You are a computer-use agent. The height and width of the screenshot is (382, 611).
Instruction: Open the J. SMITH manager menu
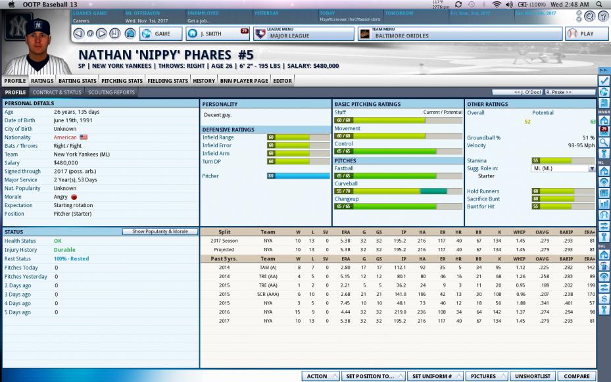point(218,34)
